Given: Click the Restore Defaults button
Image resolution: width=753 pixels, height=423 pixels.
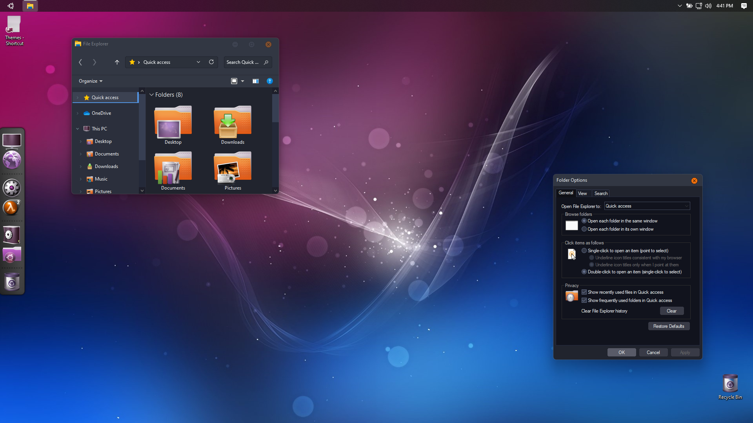Looking at the screenshot, I should pyautogui.click(x=669, y=326).
